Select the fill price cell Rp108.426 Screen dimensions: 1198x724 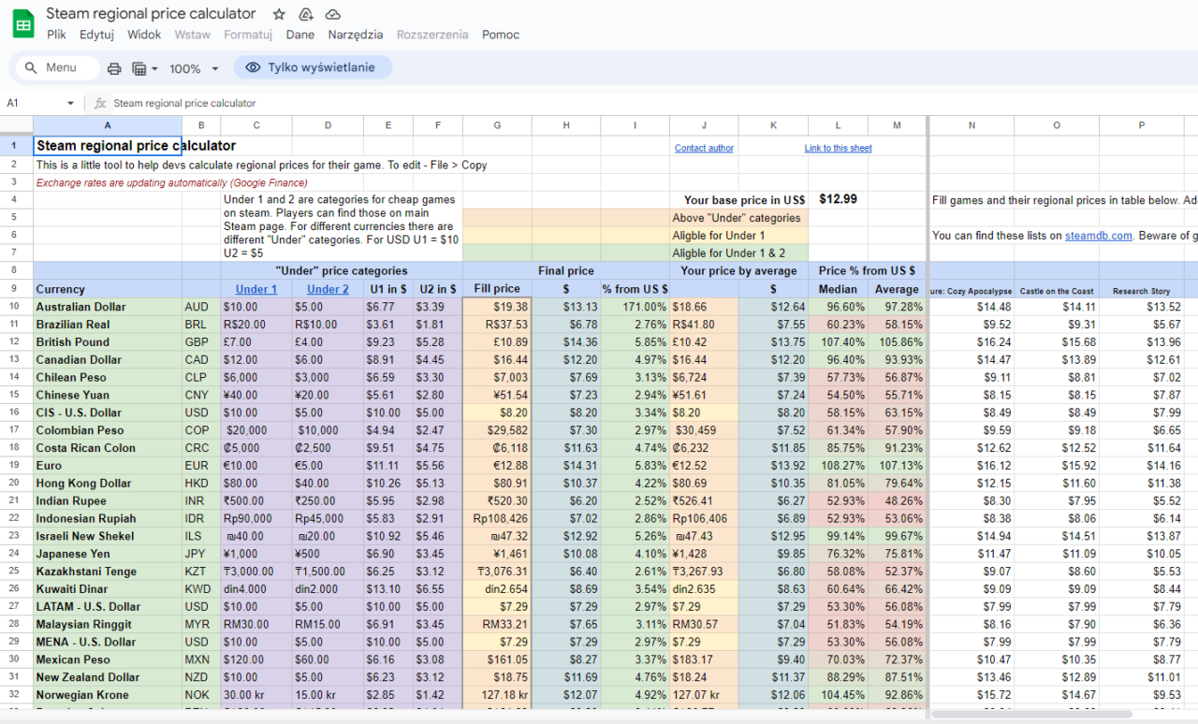point(497,518)
